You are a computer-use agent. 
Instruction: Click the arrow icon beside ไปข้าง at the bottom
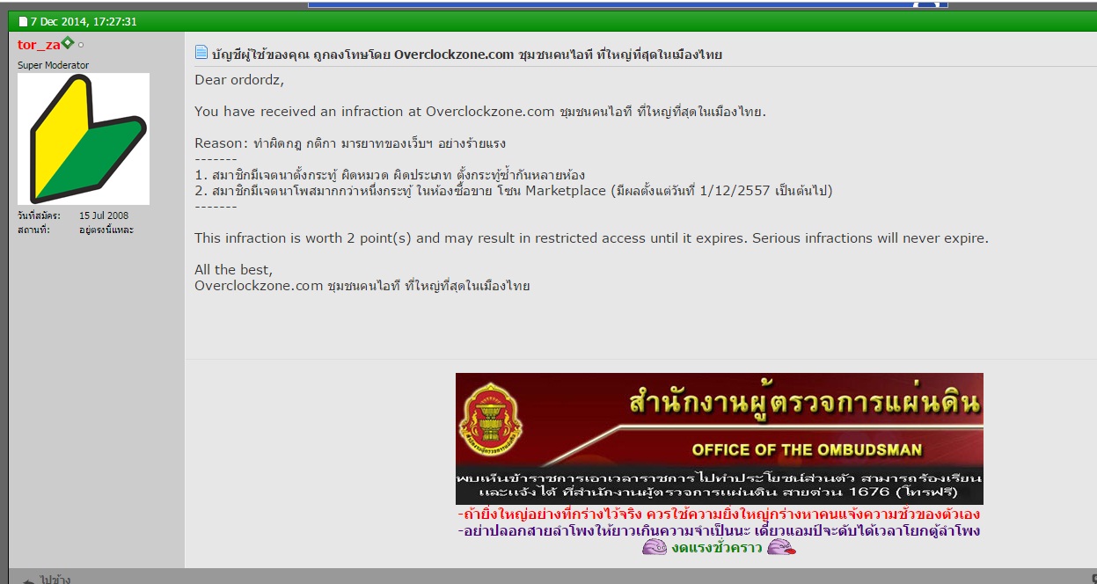pos(28,580)
